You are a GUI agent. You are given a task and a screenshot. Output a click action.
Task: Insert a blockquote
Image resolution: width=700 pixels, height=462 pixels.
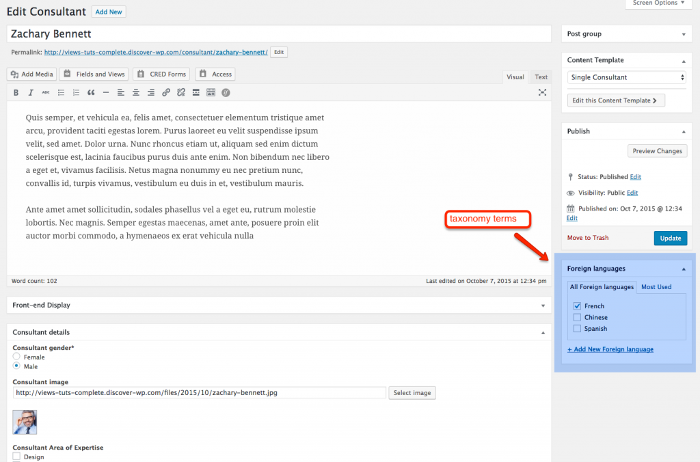tap(90, 92)
